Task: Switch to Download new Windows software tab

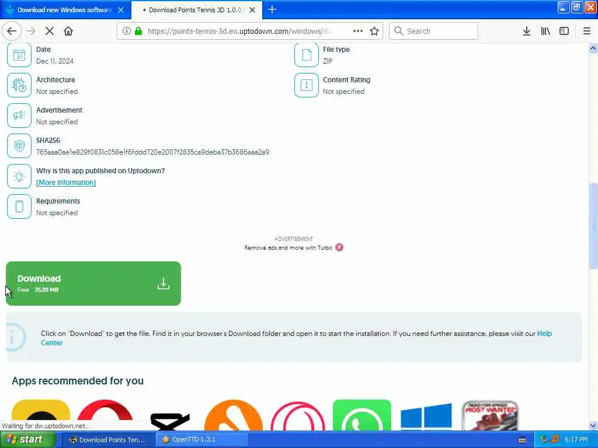Action: (x=64, y=10)
